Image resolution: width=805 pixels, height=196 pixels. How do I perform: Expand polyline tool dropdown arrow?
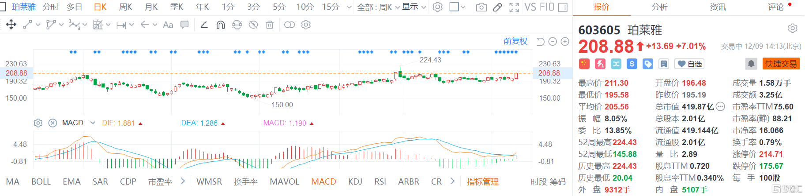[x=61, y=25]
